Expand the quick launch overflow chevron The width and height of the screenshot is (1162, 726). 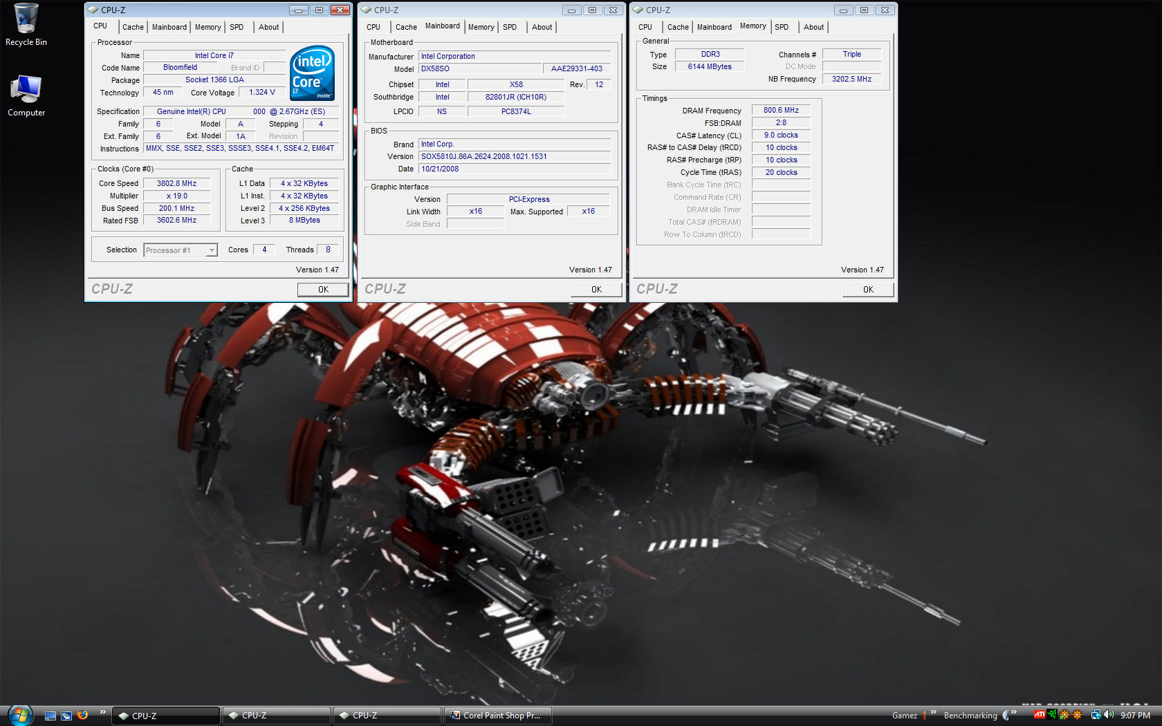(x=102, y=712)
